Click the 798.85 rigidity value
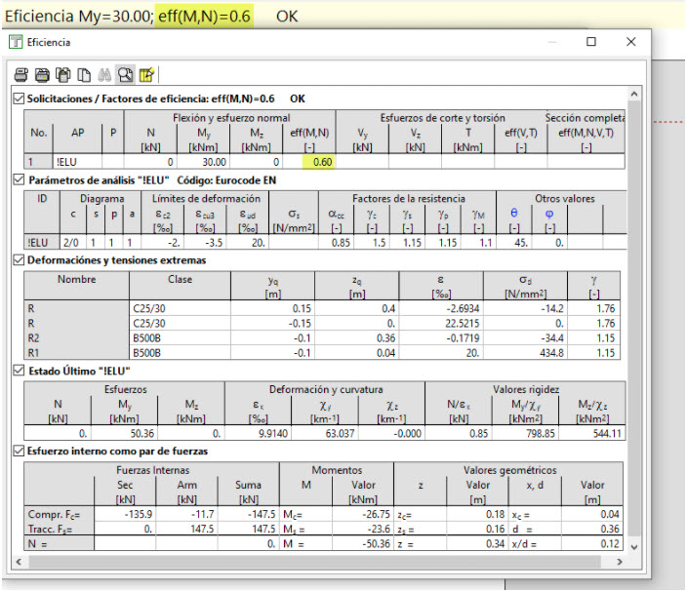 pyautogui.click(x=525, y=433)
